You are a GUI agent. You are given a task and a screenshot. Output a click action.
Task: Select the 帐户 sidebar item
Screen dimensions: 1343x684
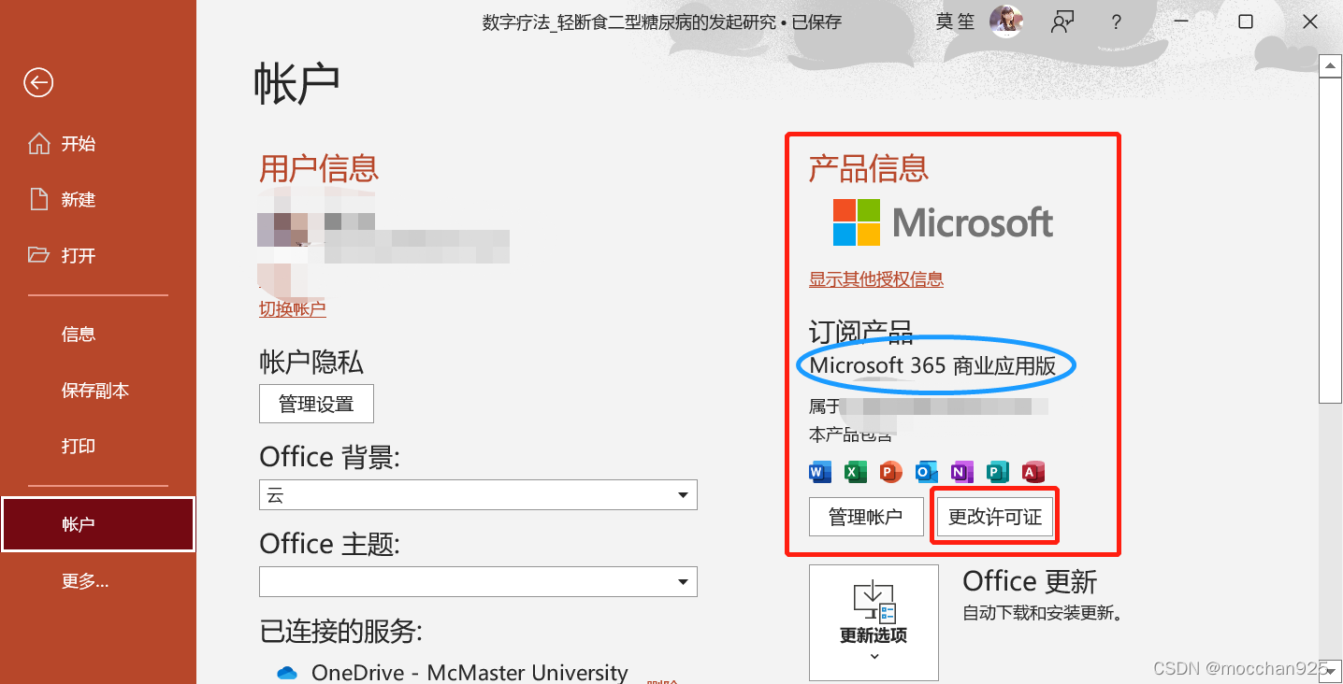(98, 524)
